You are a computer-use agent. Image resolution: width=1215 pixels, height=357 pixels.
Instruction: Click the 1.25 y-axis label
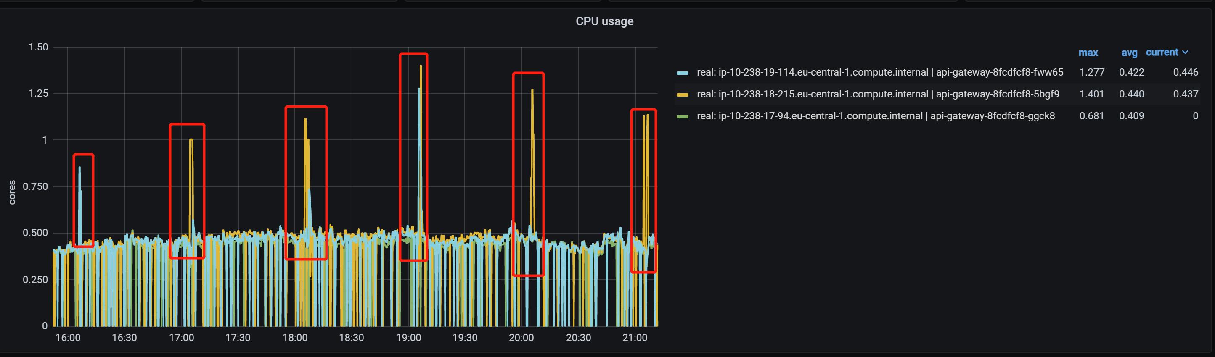pos(38,93)
